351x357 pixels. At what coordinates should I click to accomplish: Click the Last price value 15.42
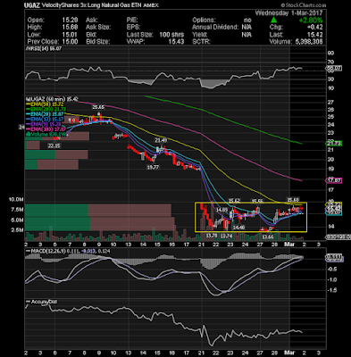pos(314,35)
